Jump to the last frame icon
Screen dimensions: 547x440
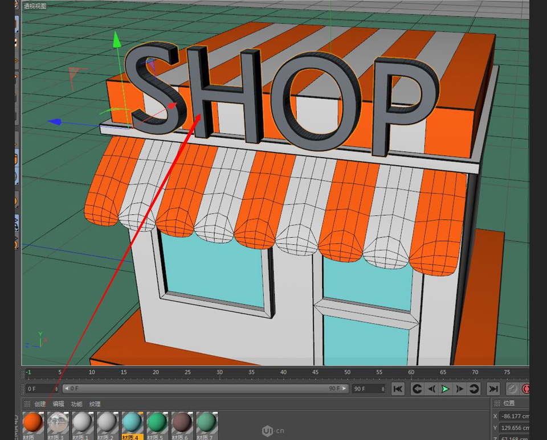pos(495,389)
